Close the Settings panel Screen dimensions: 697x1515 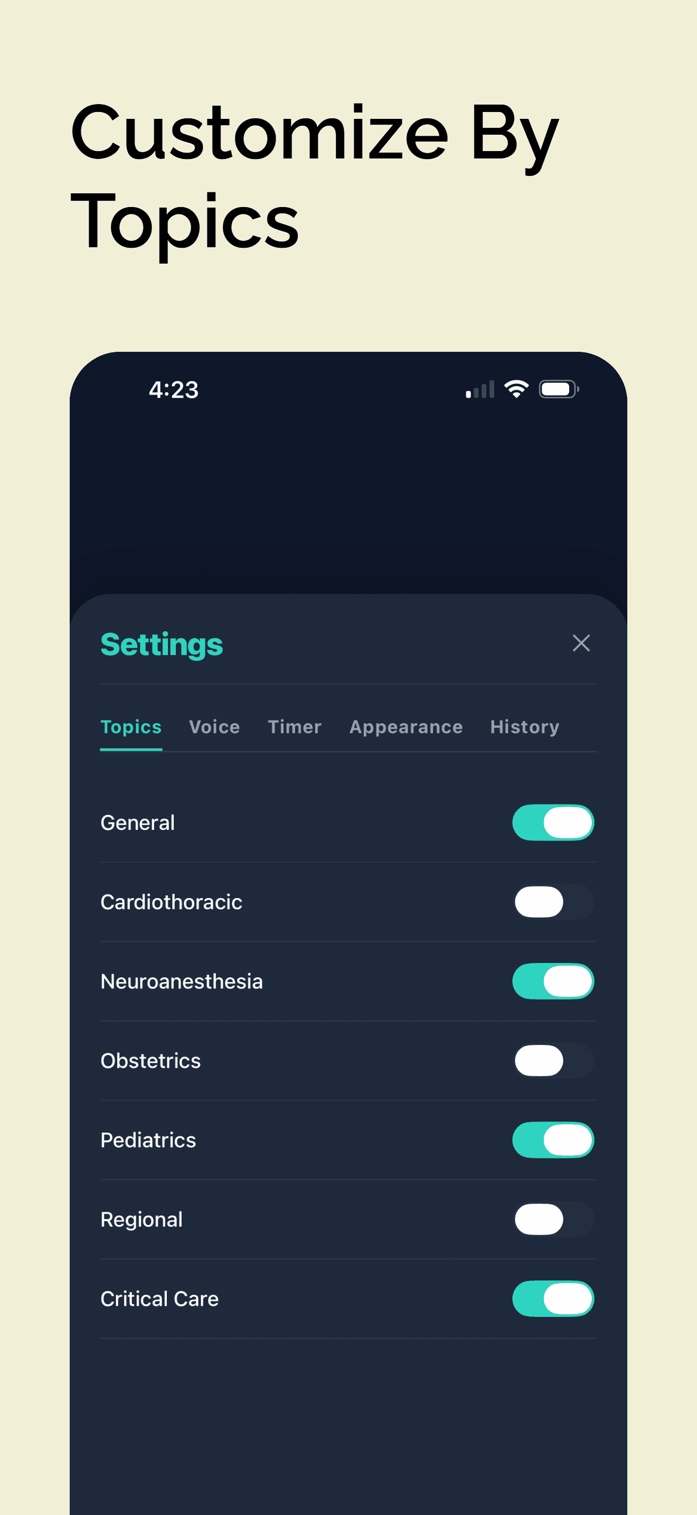[581, 643]
